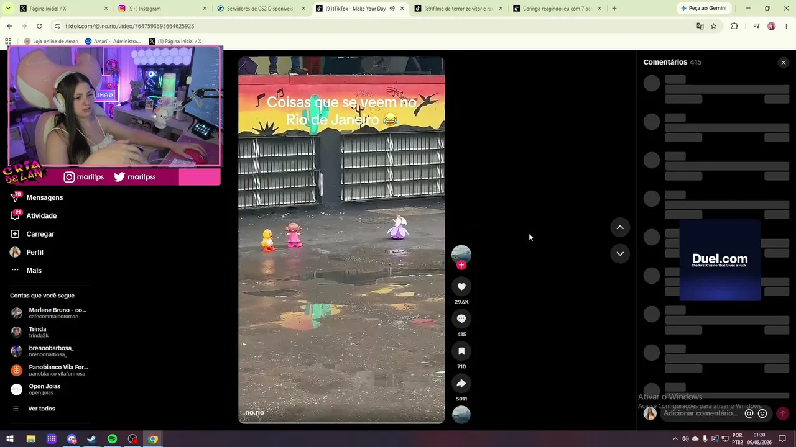Open followed account Panobianco Vila Formosa
The width and height of the screenshot is (796, 447).
(50, 370)
